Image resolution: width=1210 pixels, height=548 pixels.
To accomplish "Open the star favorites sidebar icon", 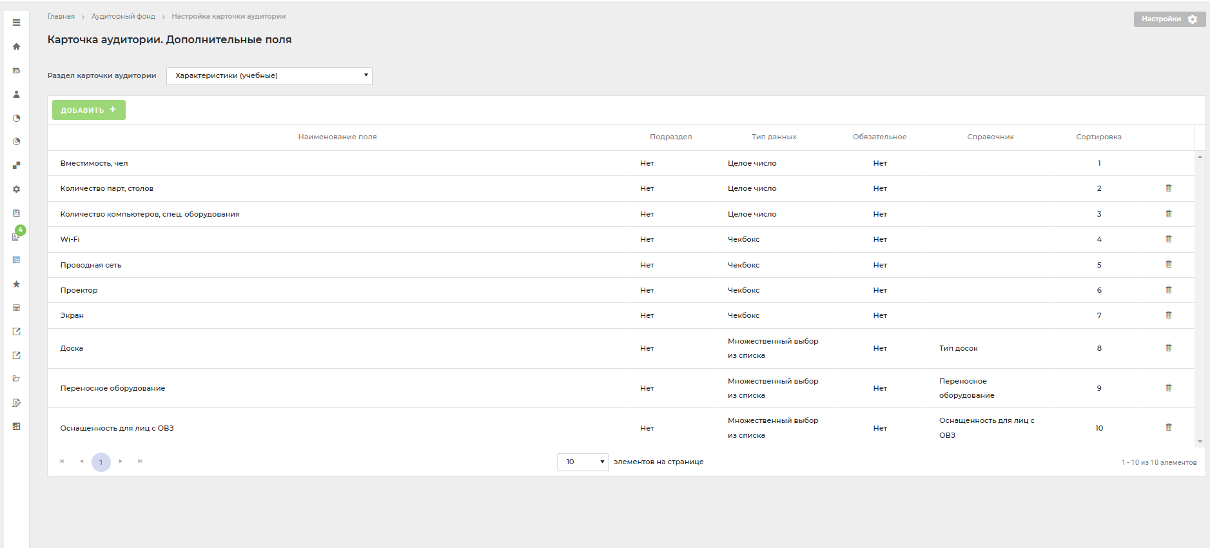I will (x=16, y=284).
